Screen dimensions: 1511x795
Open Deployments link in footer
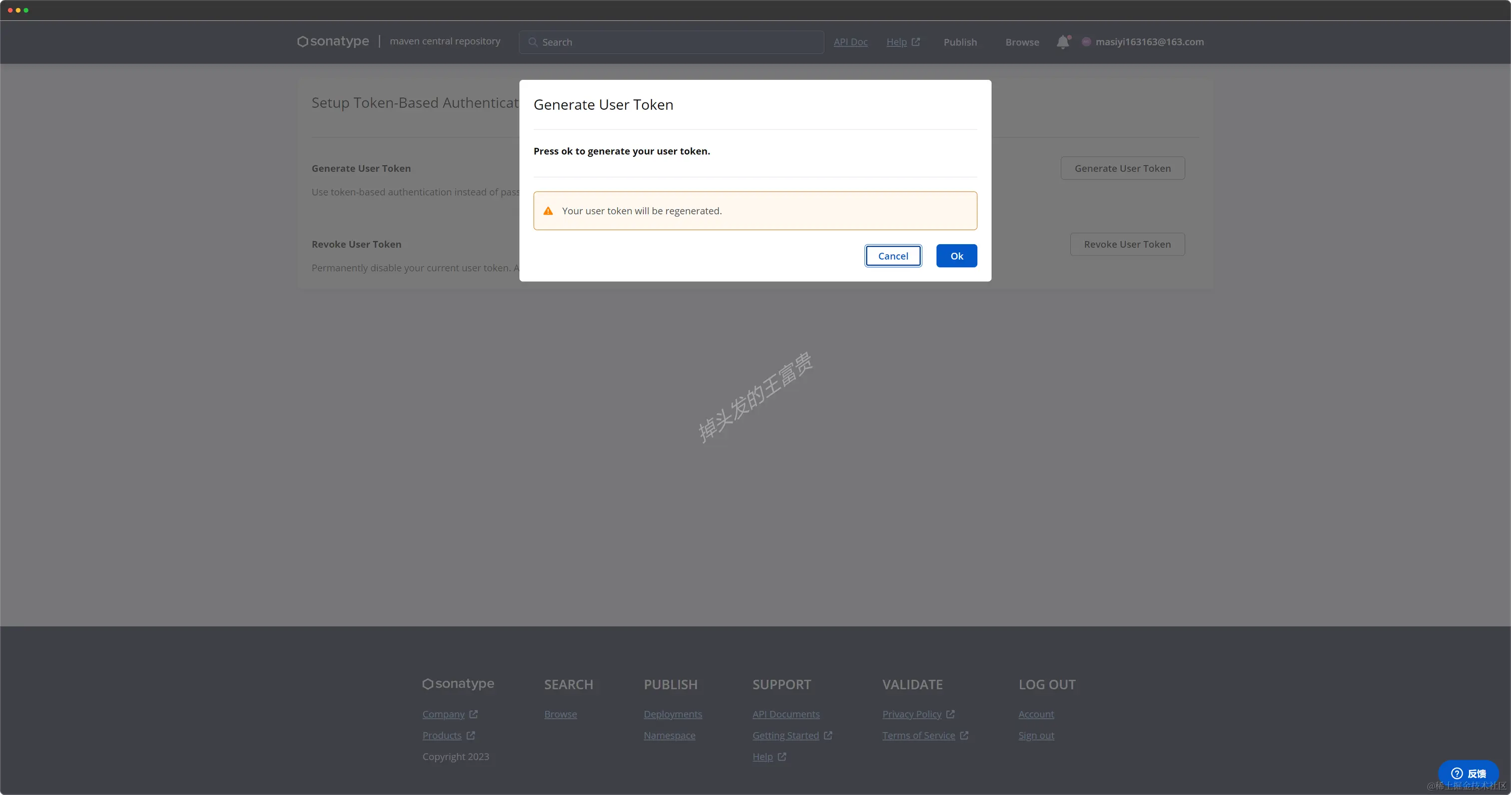[x=672, y=714]
